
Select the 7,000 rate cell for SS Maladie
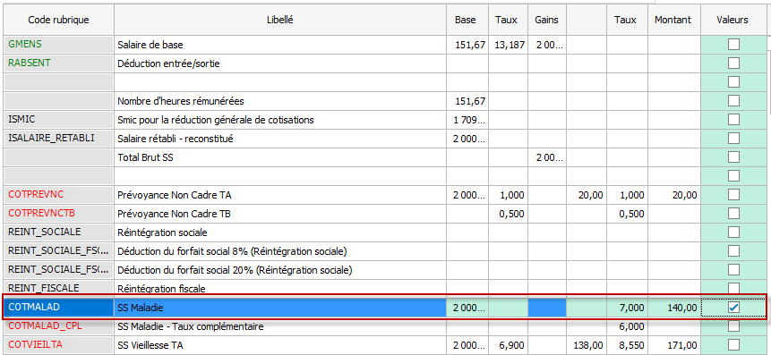click(x=627, y=308)
